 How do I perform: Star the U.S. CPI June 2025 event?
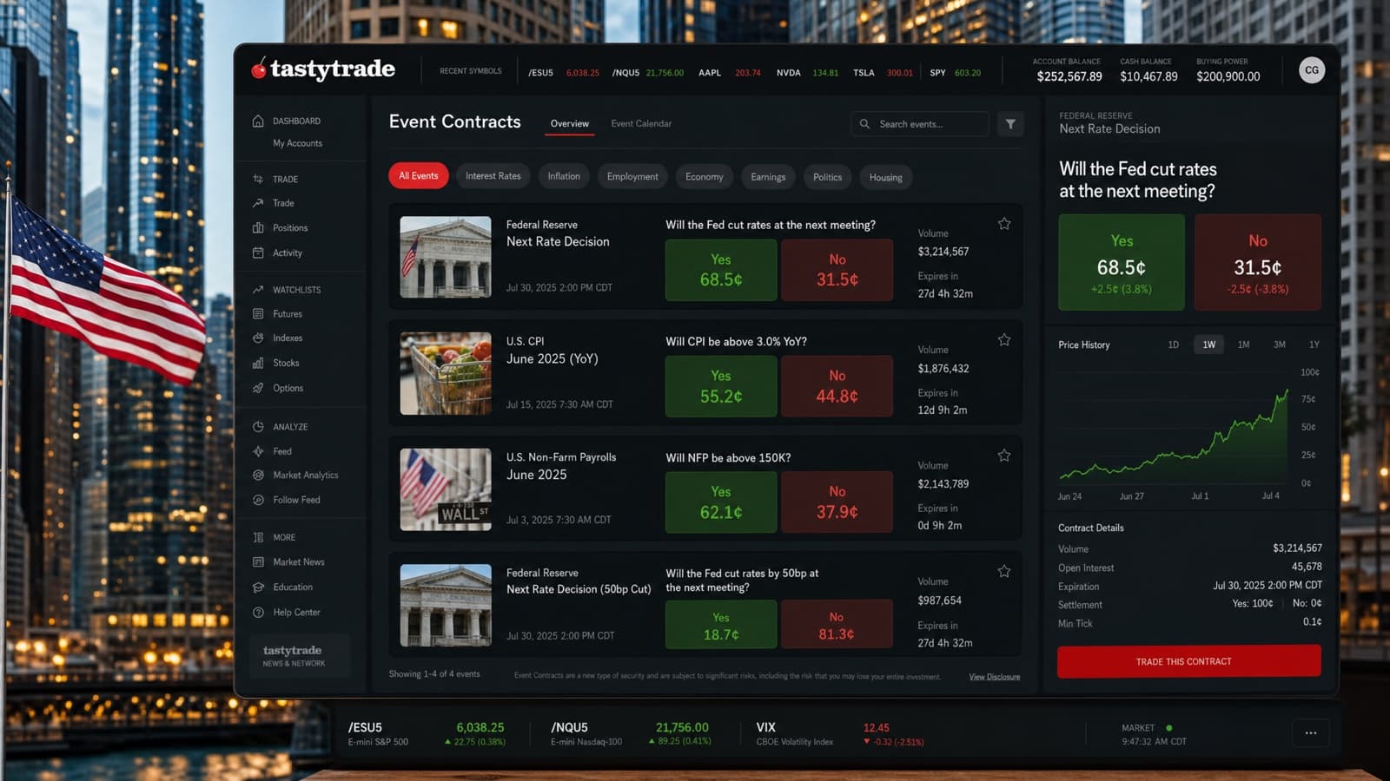click(x=1004, y=339)
